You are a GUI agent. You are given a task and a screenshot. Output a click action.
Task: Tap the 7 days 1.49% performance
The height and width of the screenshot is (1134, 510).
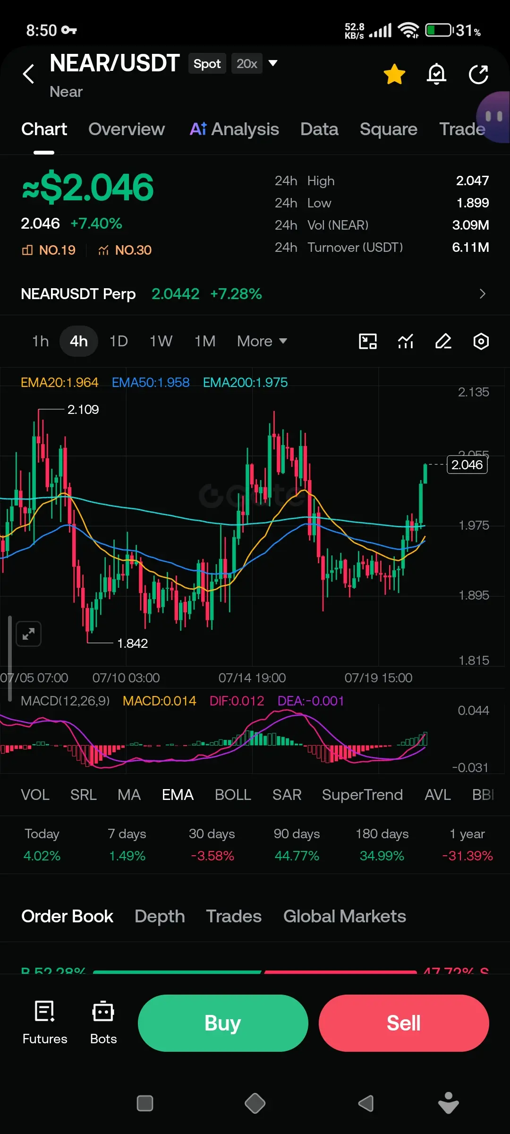pyautogui.click(x=127, y=844)
